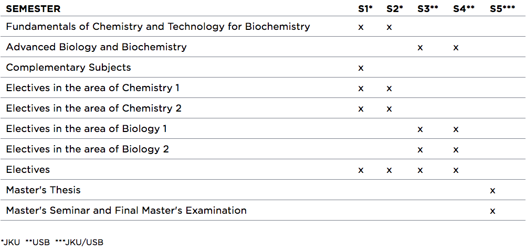526x252 pixels.
Task: Click the S4** column header
Action: tap(464, 9)
